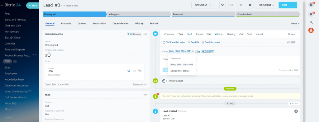Open the Dependencies tab
Screen dimensions: 319x122
tap(121, 24)
